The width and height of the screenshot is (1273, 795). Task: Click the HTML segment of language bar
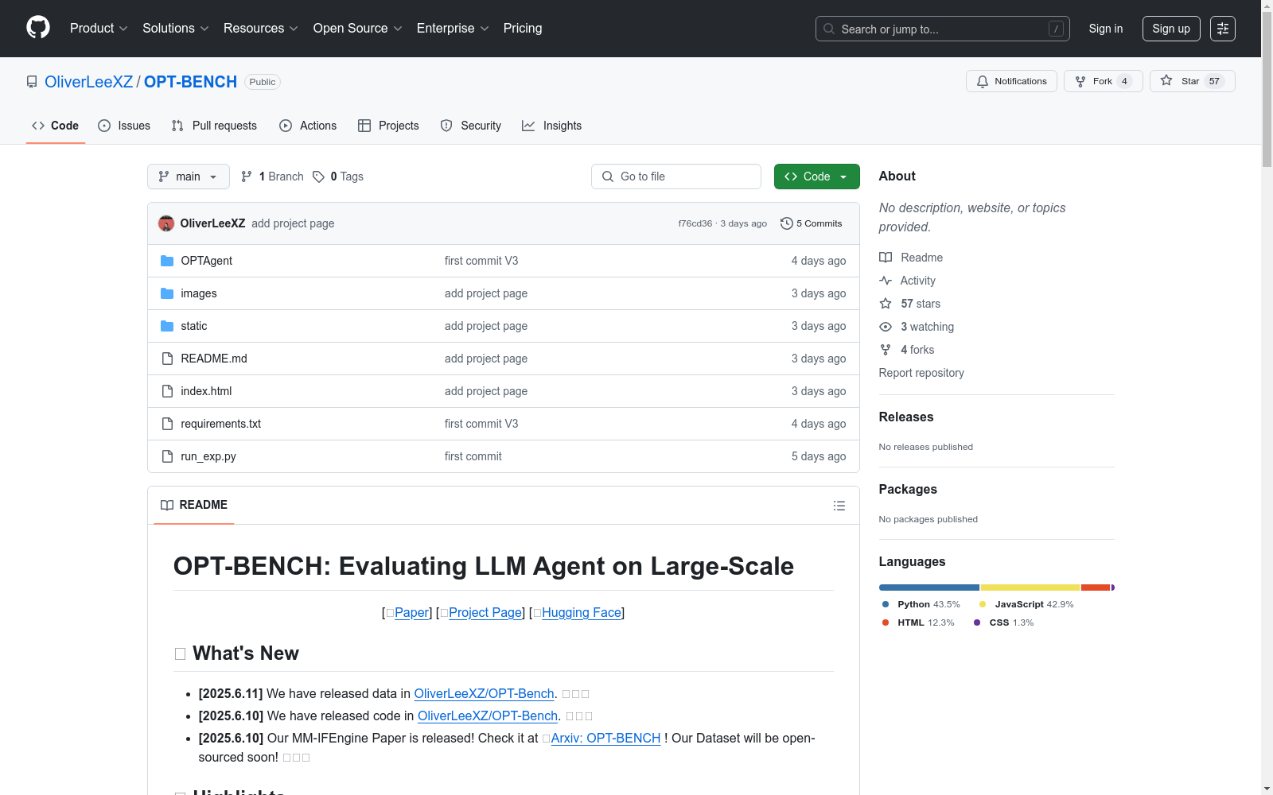point(1096,588)
